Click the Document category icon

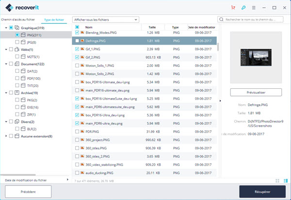(x=17, y=64)
